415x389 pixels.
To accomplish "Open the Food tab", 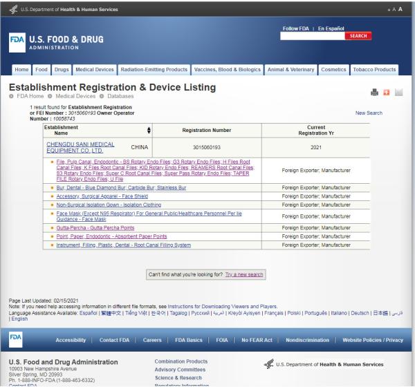I will click(41, 70).
